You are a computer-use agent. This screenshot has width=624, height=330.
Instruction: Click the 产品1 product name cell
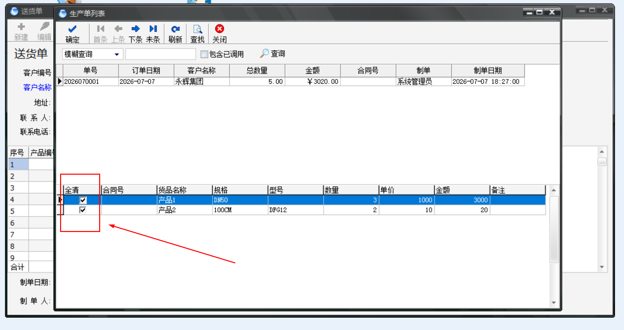(x=184, y=200)
